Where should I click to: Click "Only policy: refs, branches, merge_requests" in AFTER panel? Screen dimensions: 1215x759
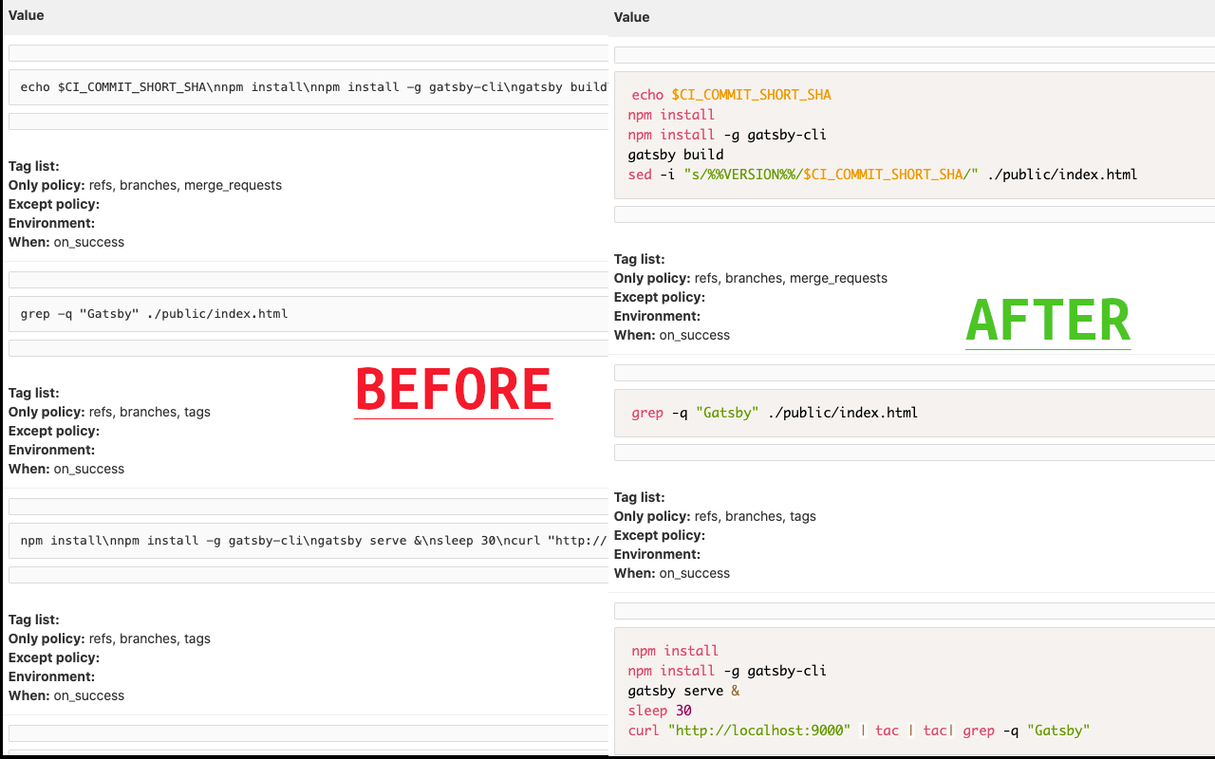(x=751, y=278)
